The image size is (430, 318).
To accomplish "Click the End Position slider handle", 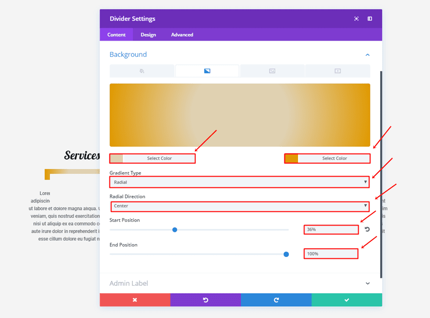I will 286,254.
